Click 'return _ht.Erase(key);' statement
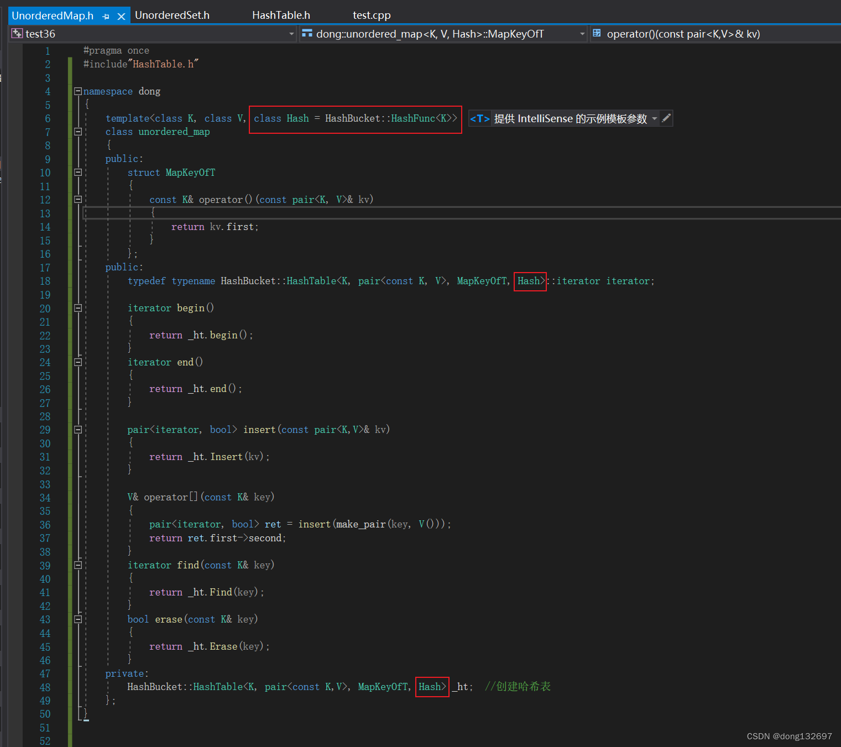The height and width of the screenshot is (747, 841). point(210,646)
